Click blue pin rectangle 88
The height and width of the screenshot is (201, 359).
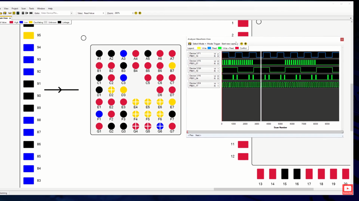click(x=29, y=120)
